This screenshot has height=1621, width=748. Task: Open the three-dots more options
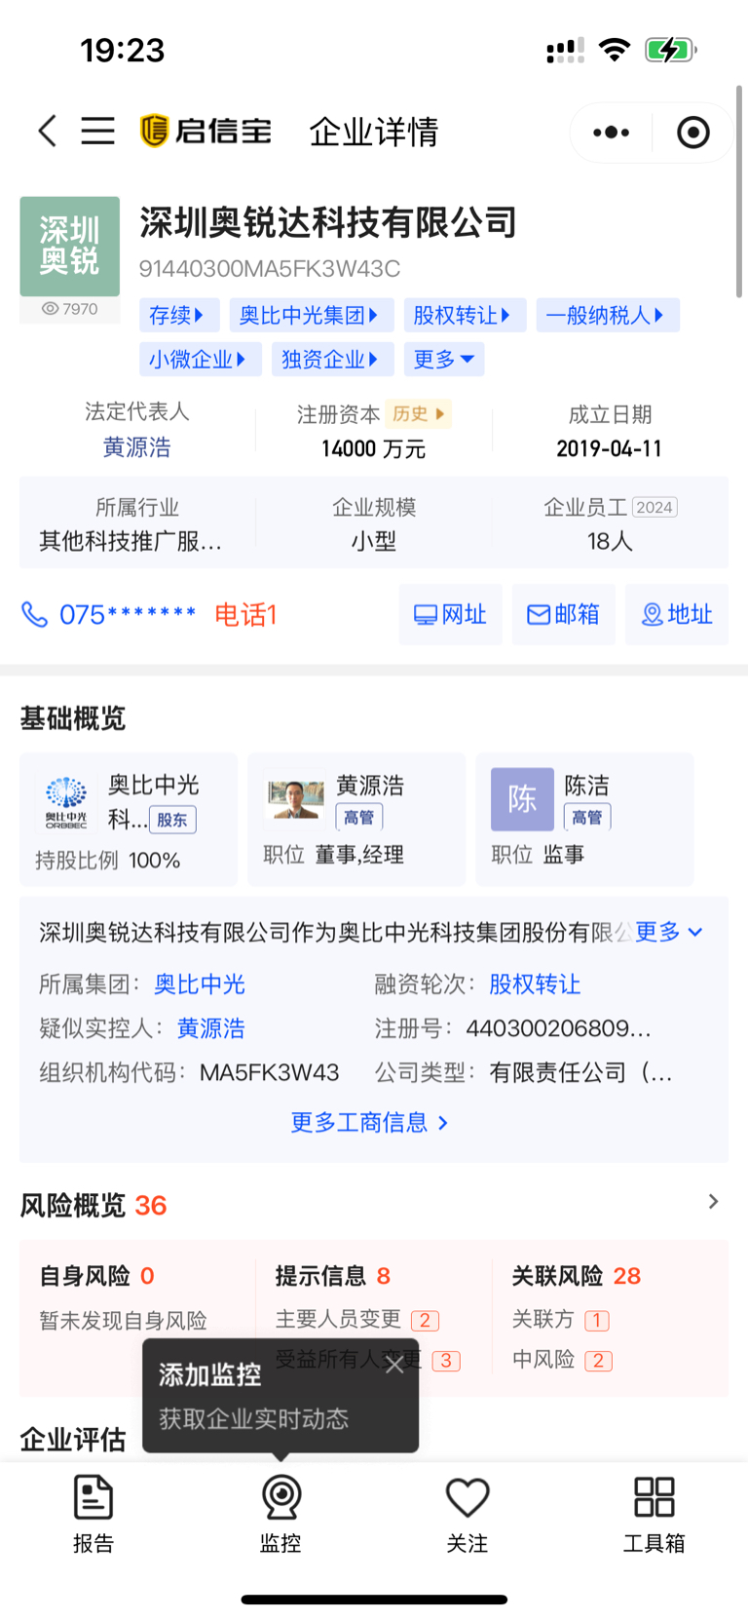pos(611,132)
